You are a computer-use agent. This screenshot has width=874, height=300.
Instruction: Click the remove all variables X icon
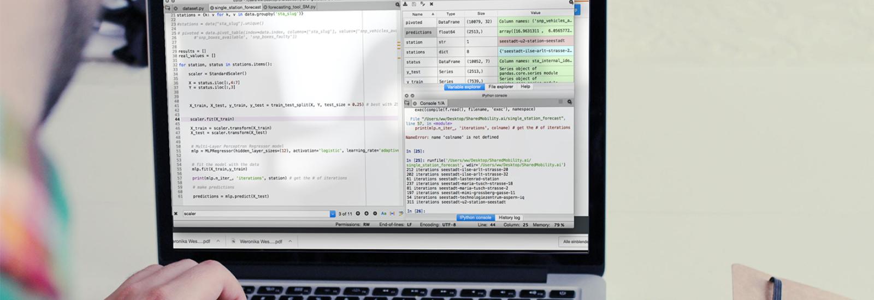point(431,4)
